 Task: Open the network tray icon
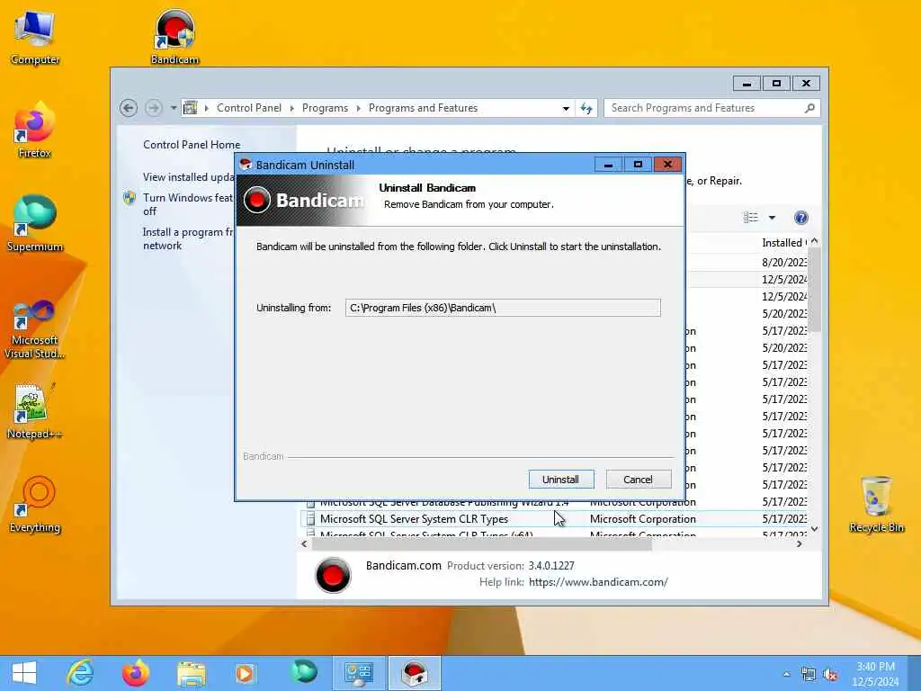click(x=809, y=675)
